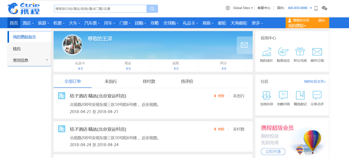Screen dimensions: 349x158
Task: Expand the phone number dropdown arrow
Action: coord(311,8)
